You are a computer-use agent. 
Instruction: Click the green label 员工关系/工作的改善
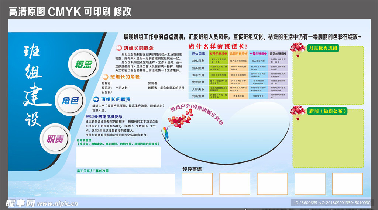click(93, 171)
